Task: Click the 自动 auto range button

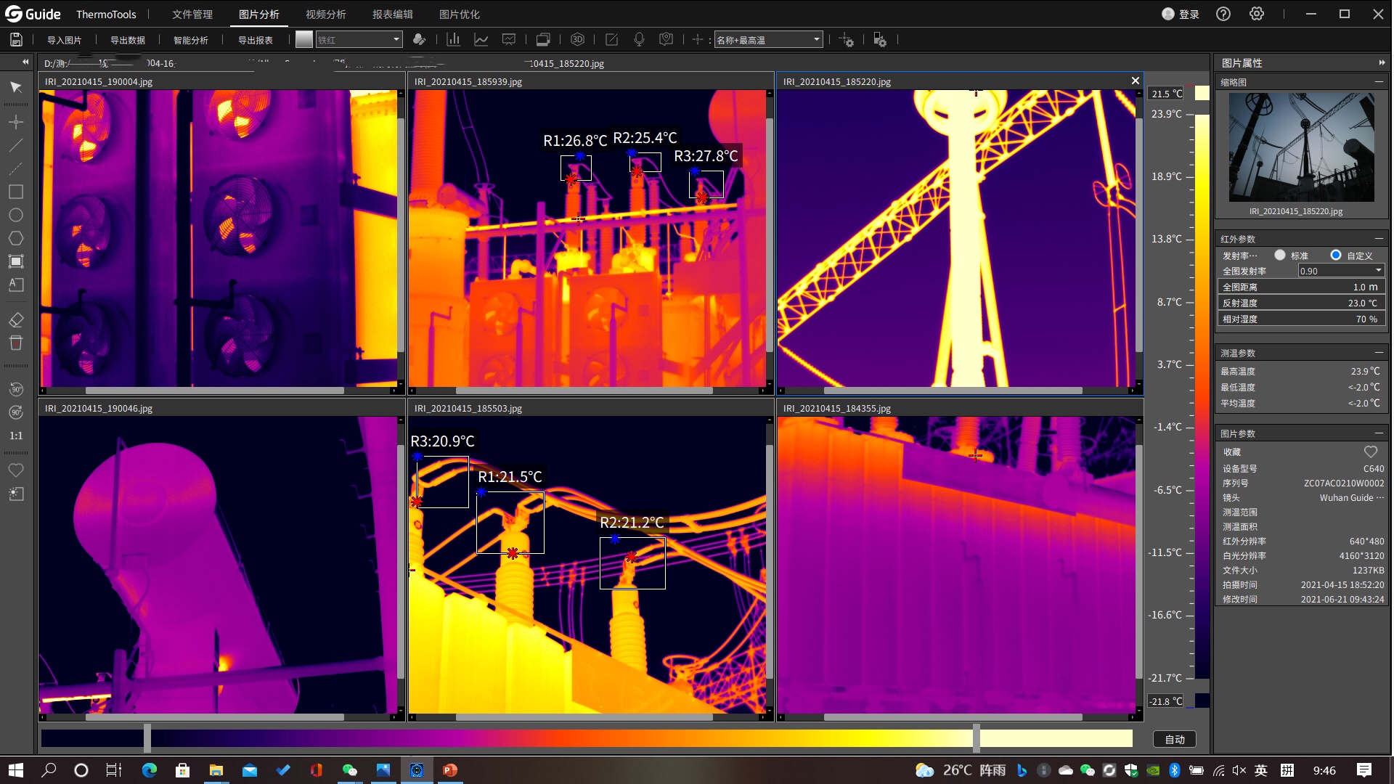Action: pos(1175,739)
